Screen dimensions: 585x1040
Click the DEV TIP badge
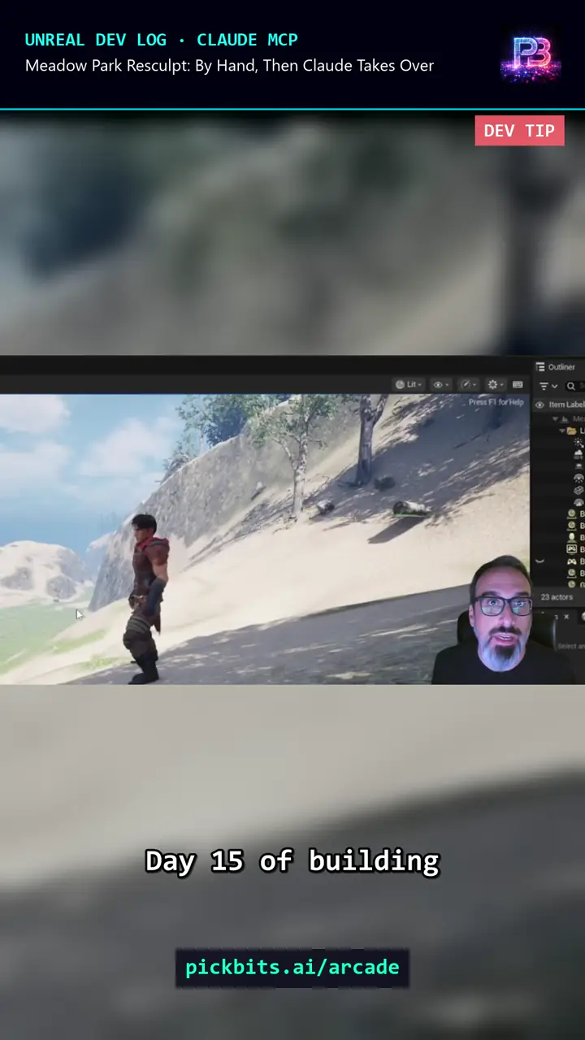click(x=519, y=131)
